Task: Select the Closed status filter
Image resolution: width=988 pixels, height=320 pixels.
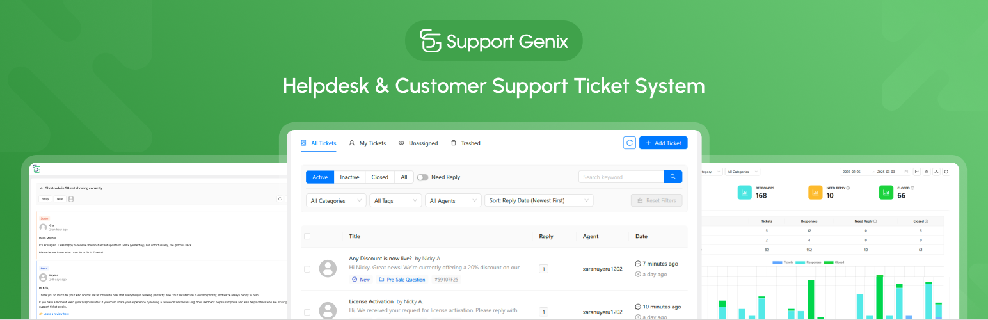Action: [x=380, y=177]
